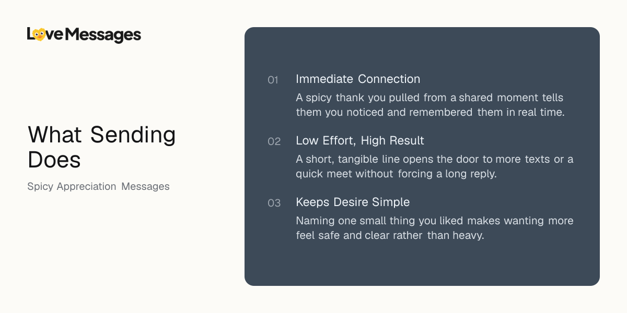
Task: Select the 'What Sending Does' heading
Action: click(x=102, y=147)
